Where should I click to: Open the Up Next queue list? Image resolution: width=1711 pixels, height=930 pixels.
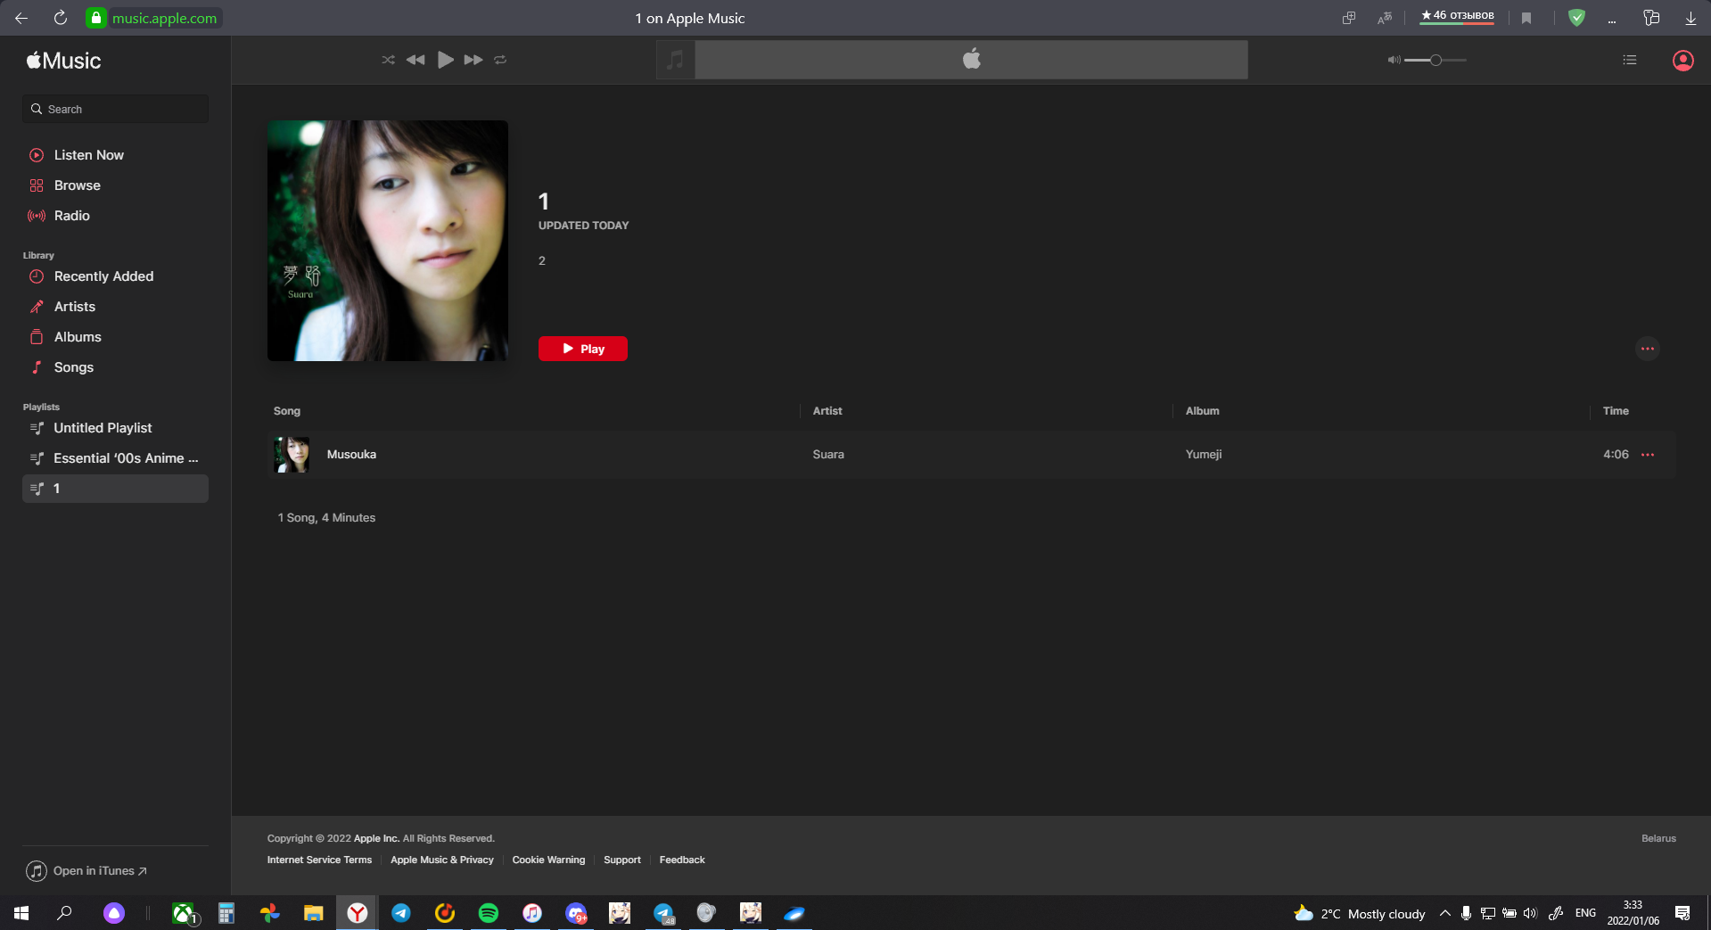(1630, 60)
